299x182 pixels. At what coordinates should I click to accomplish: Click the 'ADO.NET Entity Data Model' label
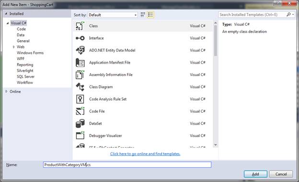[112, 50]
